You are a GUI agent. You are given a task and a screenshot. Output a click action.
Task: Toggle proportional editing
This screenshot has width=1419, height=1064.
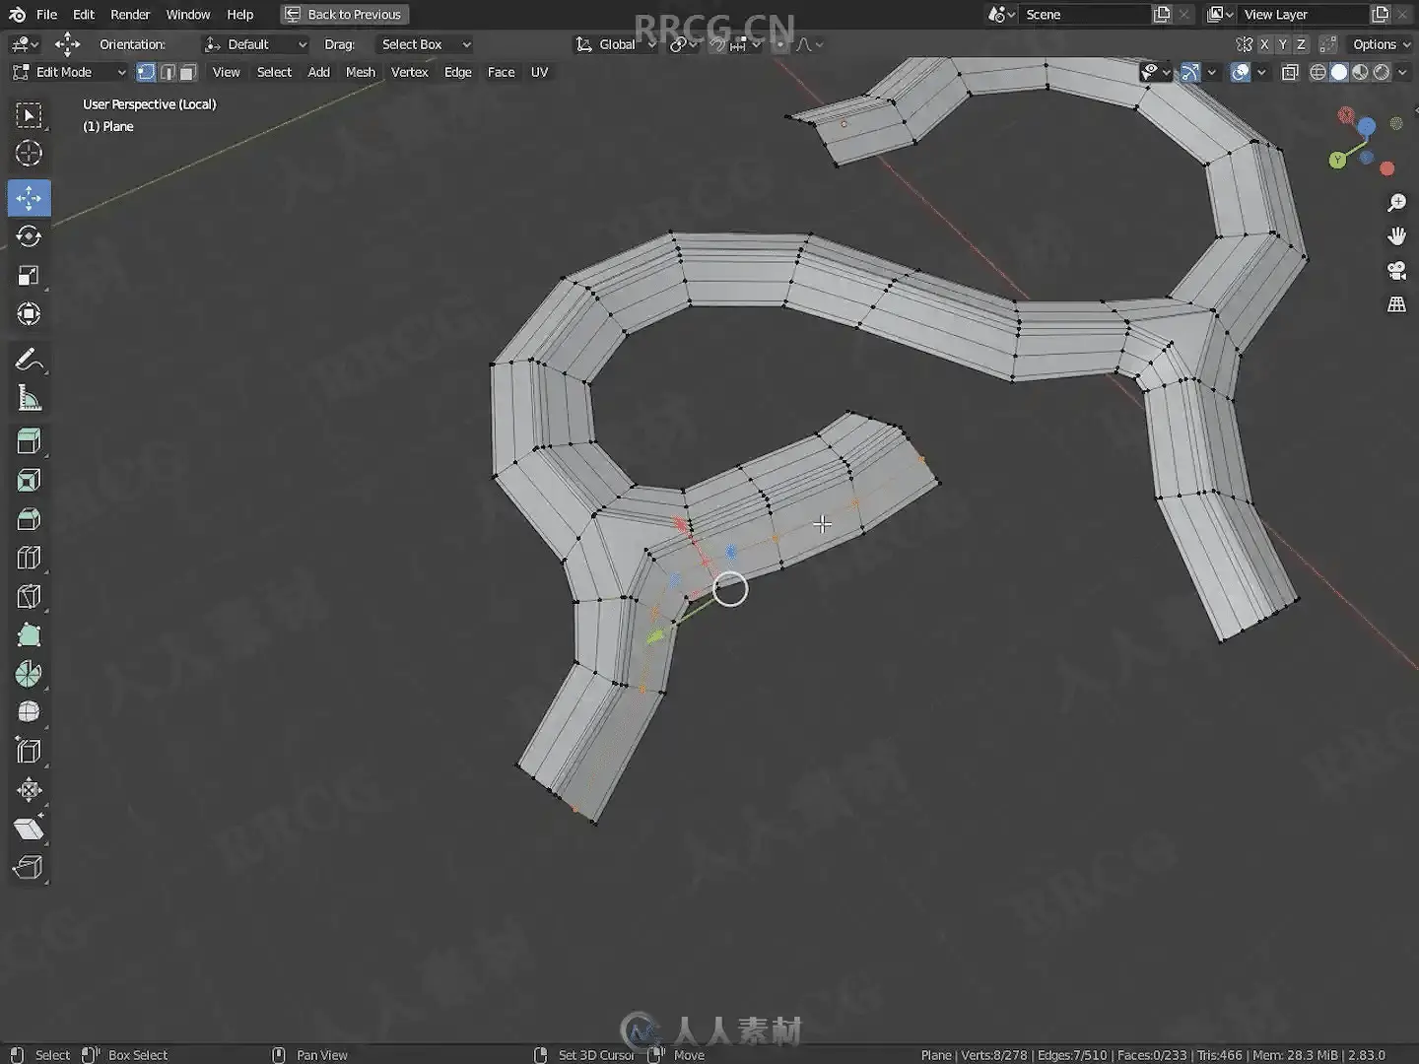pyautogui.click(x=779, y=44)
